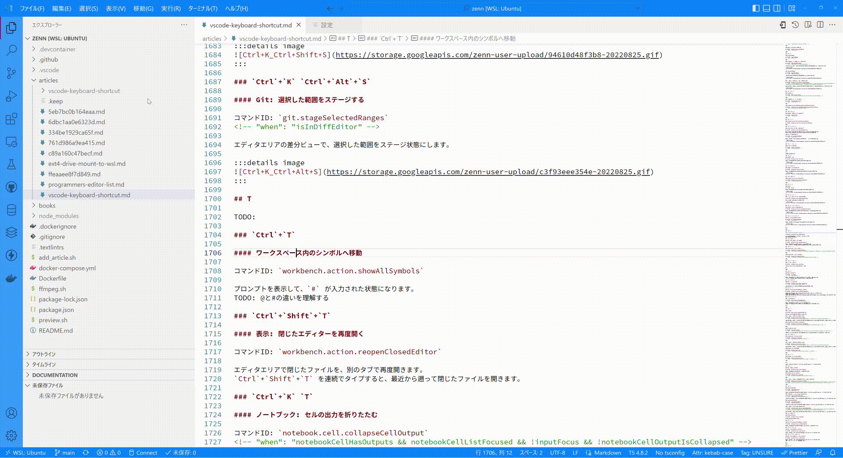Image resolution: width=843 pixels, height=458 pixels.
Task: Open Explorer views and more actions ellipsis
Action: 184,25
